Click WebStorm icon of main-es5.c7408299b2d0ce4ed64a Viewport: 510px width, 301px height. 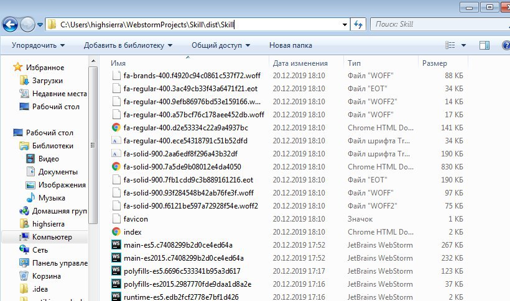(x=116, y=245)
